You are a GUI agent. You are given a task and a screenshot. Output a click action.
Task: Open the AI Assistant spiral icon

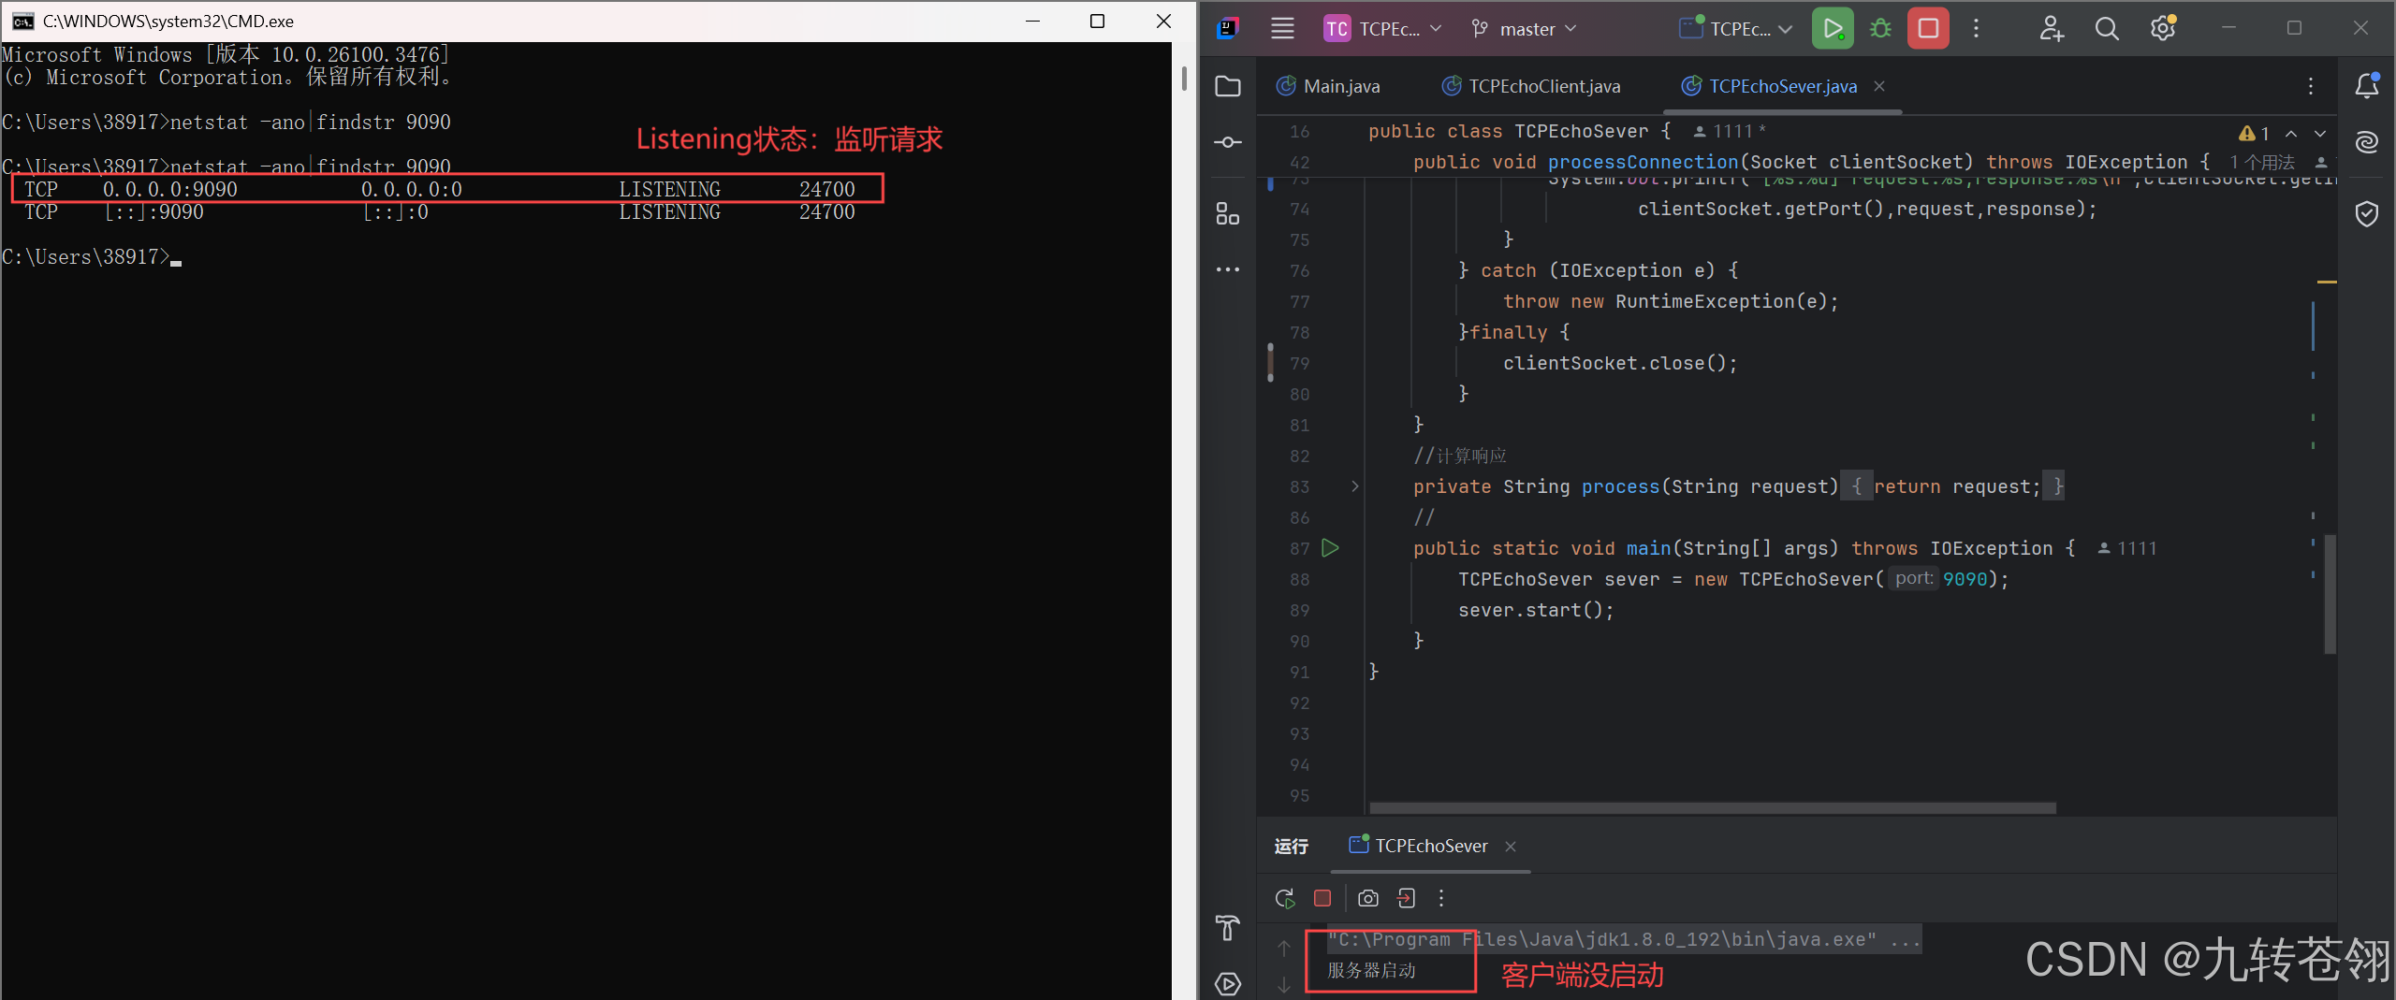pyautogui.click(x=2367, y=142)
